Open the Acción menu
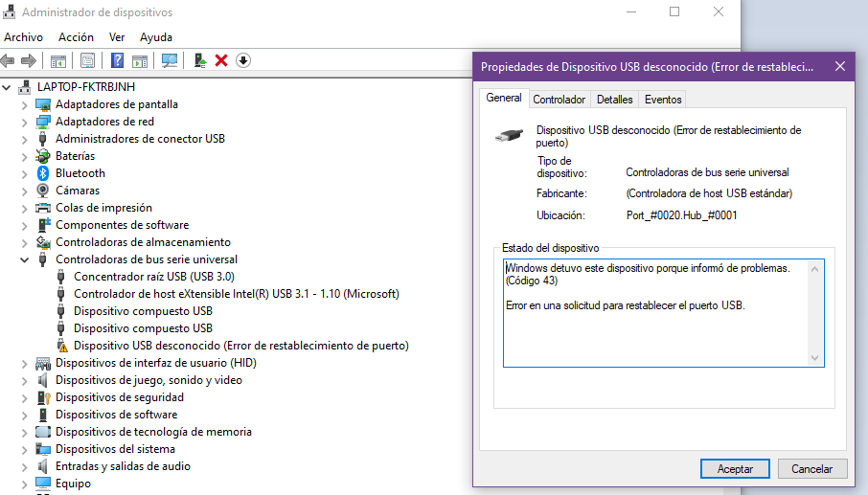Image resolution: width=868 pixels, height=495 pixels. (76, 37)
